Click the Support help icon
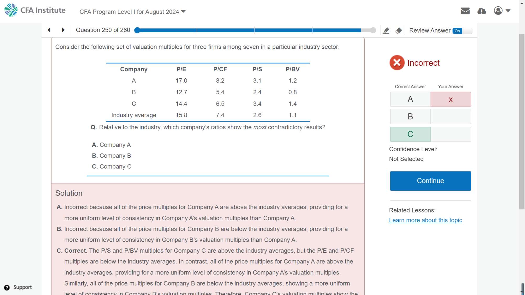Viewport: 525px width, 295px height. (x=7, y=287)
